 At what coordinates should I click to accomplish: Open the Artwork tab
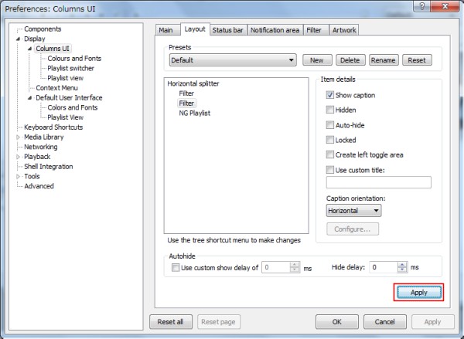tap(344, 30)
